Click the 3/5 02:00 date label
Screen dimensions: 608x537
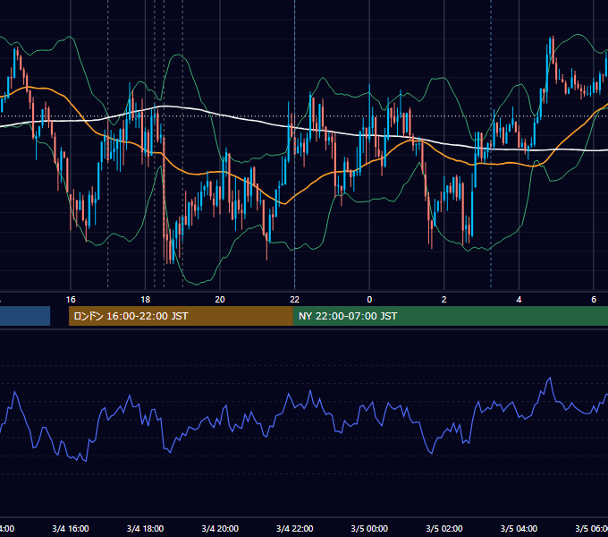[444, 528]
